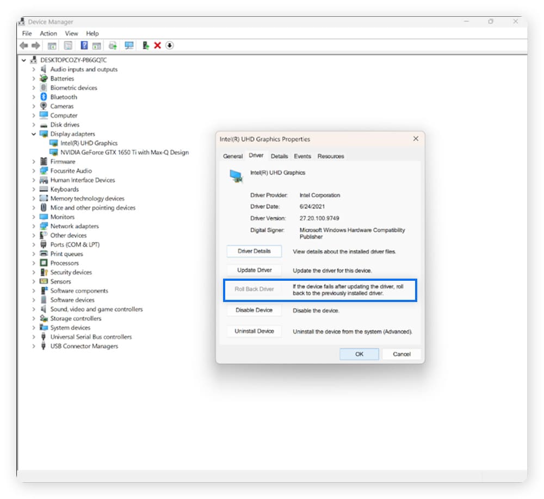Select the Other devices tree item
The image size is (544, 499).
point(69,235)
